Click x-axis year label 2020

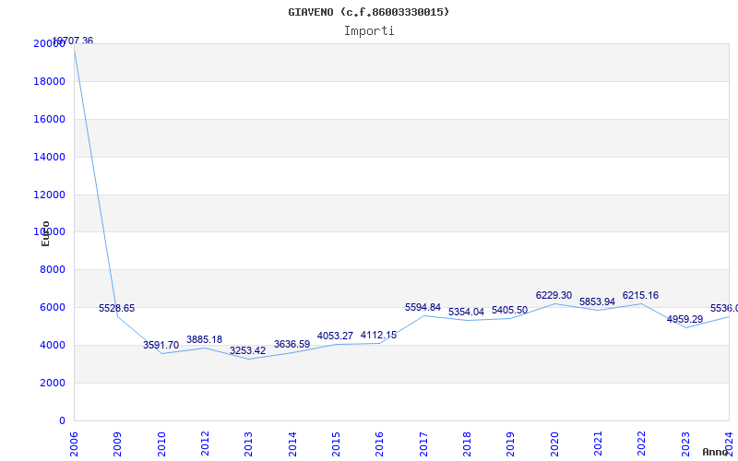tap(554, 444)
